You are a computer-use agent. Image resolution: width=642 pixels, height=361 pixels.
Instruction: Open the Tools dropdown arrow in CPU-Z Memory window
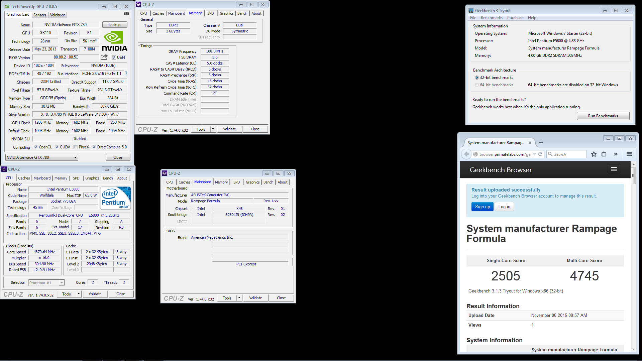pyautogui.click(x=213, y=129)
